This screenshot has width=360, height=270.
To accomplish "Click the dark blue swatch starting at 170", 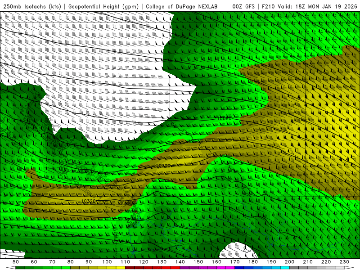I will pos(239,268).
